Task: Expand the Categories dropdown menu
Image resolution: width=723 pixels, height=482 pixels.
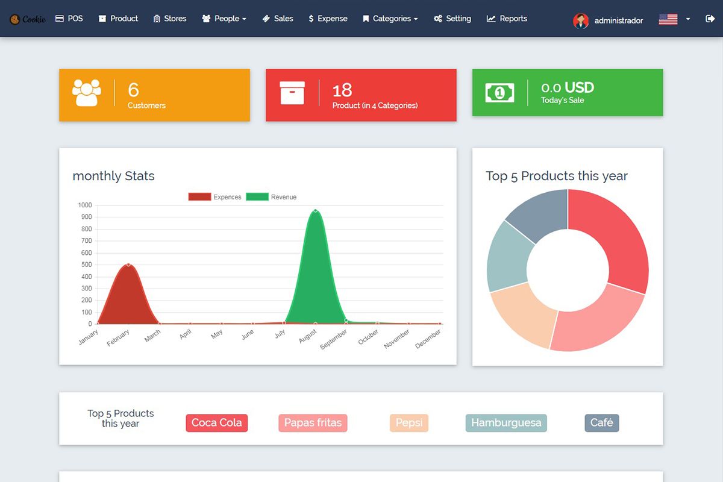Action: [x=390, y=19]
